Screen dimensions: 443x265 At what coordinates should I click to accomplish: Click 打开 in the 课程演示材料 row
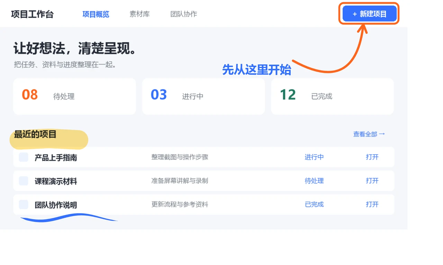pos(372,181)
